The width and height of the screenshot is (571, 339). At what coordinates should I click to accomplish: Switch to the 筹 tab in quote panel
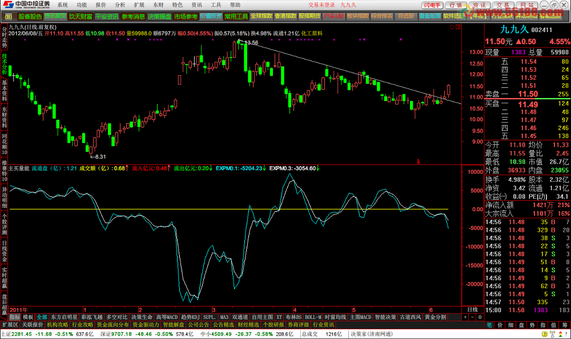pos(565,325)
